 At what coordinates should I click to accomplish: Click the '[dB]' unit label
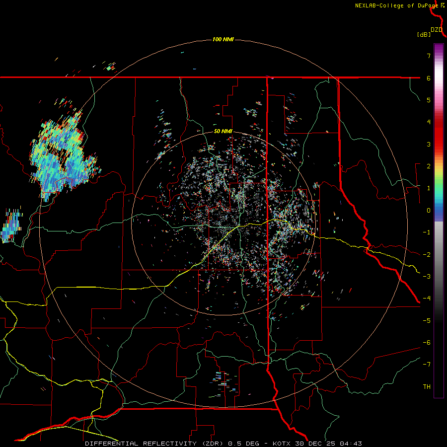tap(424, 34)
